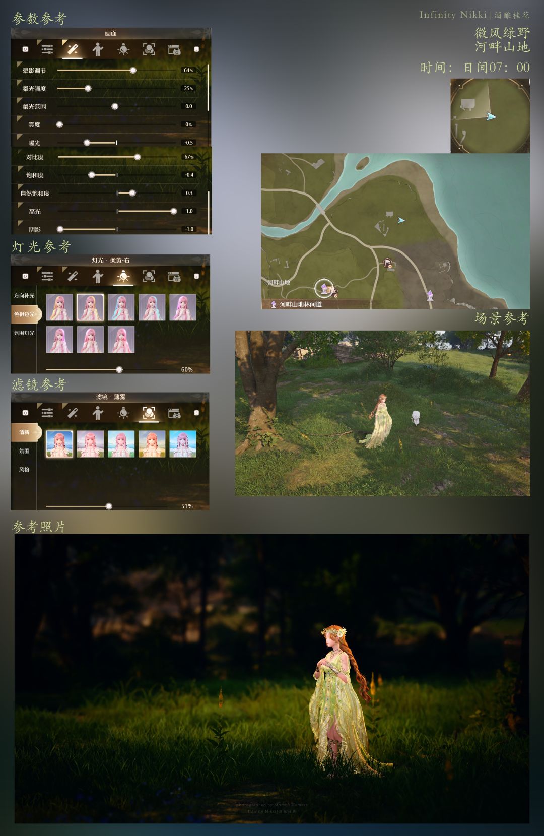
Task: Click the E key badge in 滤镜 panel
Action: pos(196,413)
